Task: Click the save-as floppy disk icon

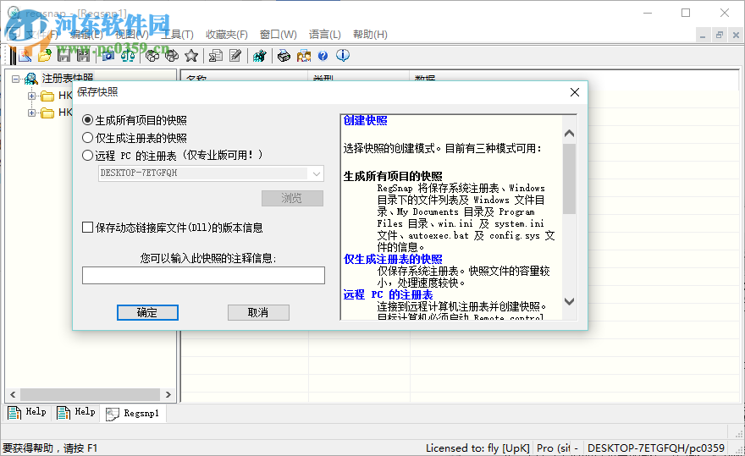Action: pyautogui.click(x=83, y=56)
